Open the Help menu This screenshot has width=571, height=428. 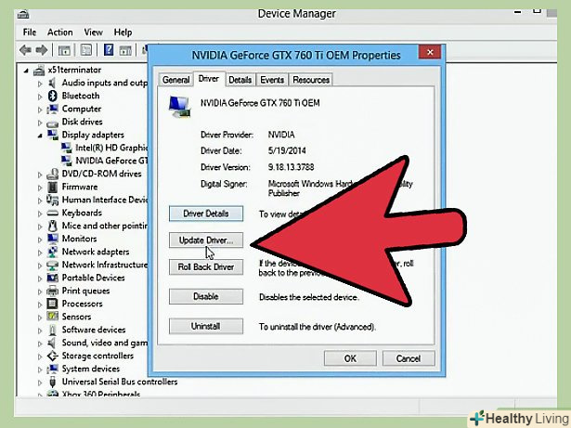123,32
